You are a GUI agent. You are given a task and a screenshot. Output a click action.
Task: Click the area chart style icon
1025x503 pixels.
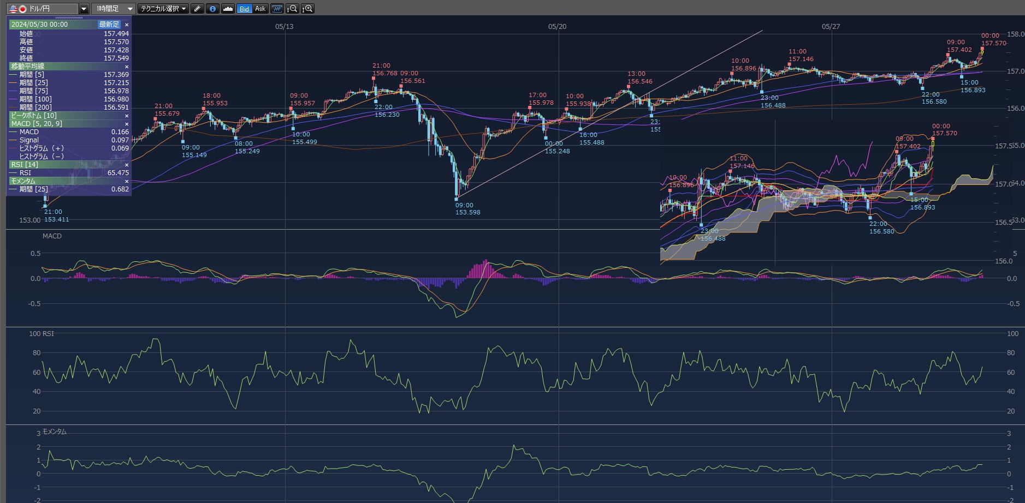[228, 9]
